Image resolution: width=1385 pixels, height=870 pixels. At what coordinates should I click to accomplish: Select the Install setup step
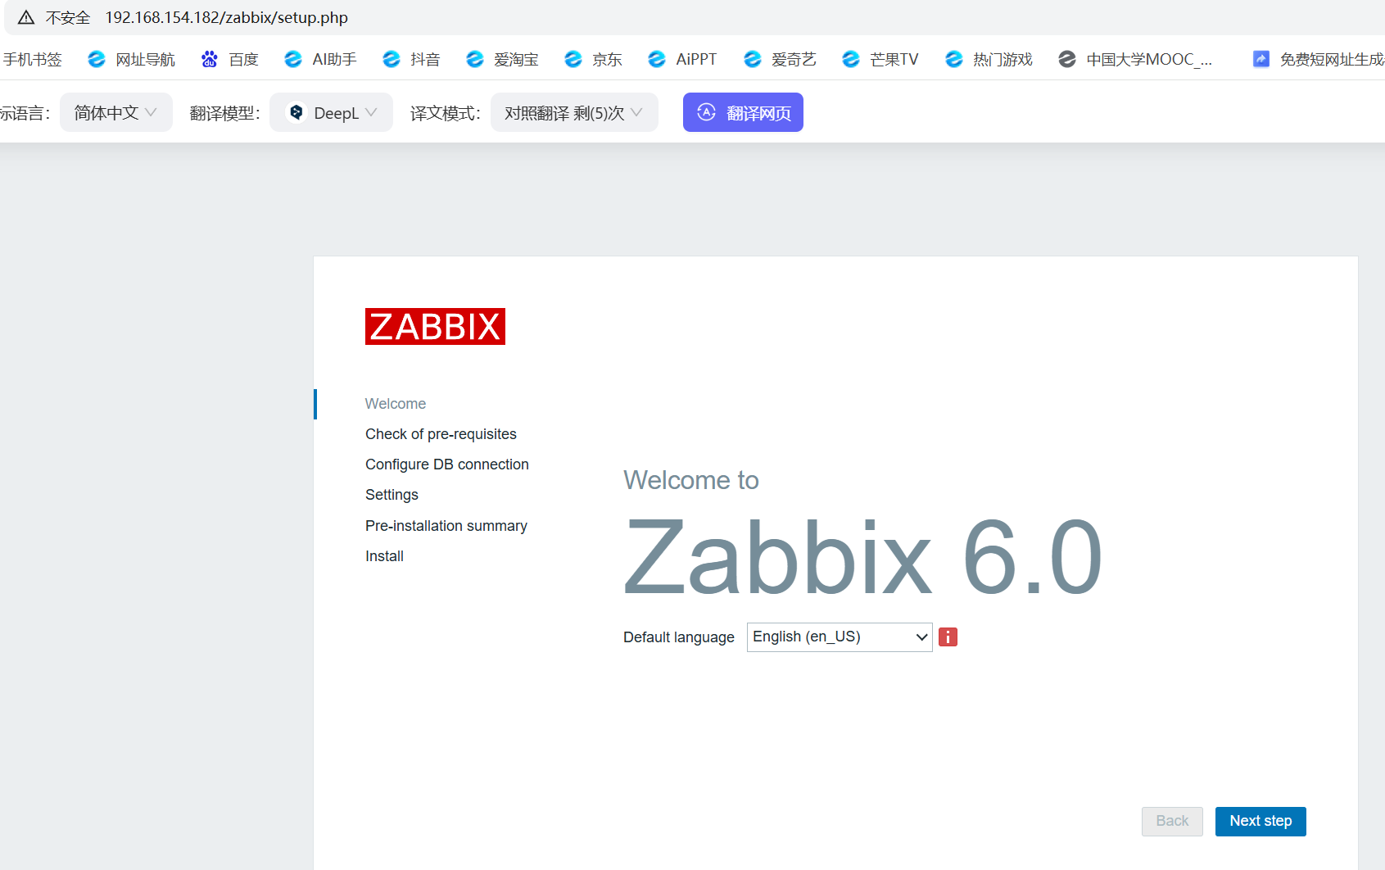[384, 556]
